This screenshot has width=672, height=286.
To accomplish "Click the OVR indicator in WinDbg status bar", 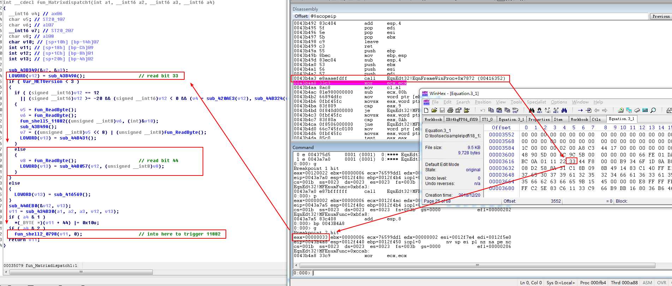I will coord(661,282).
